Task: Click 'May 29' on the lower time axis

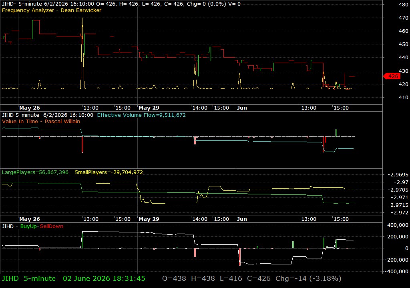Action: tap(149, 219)
